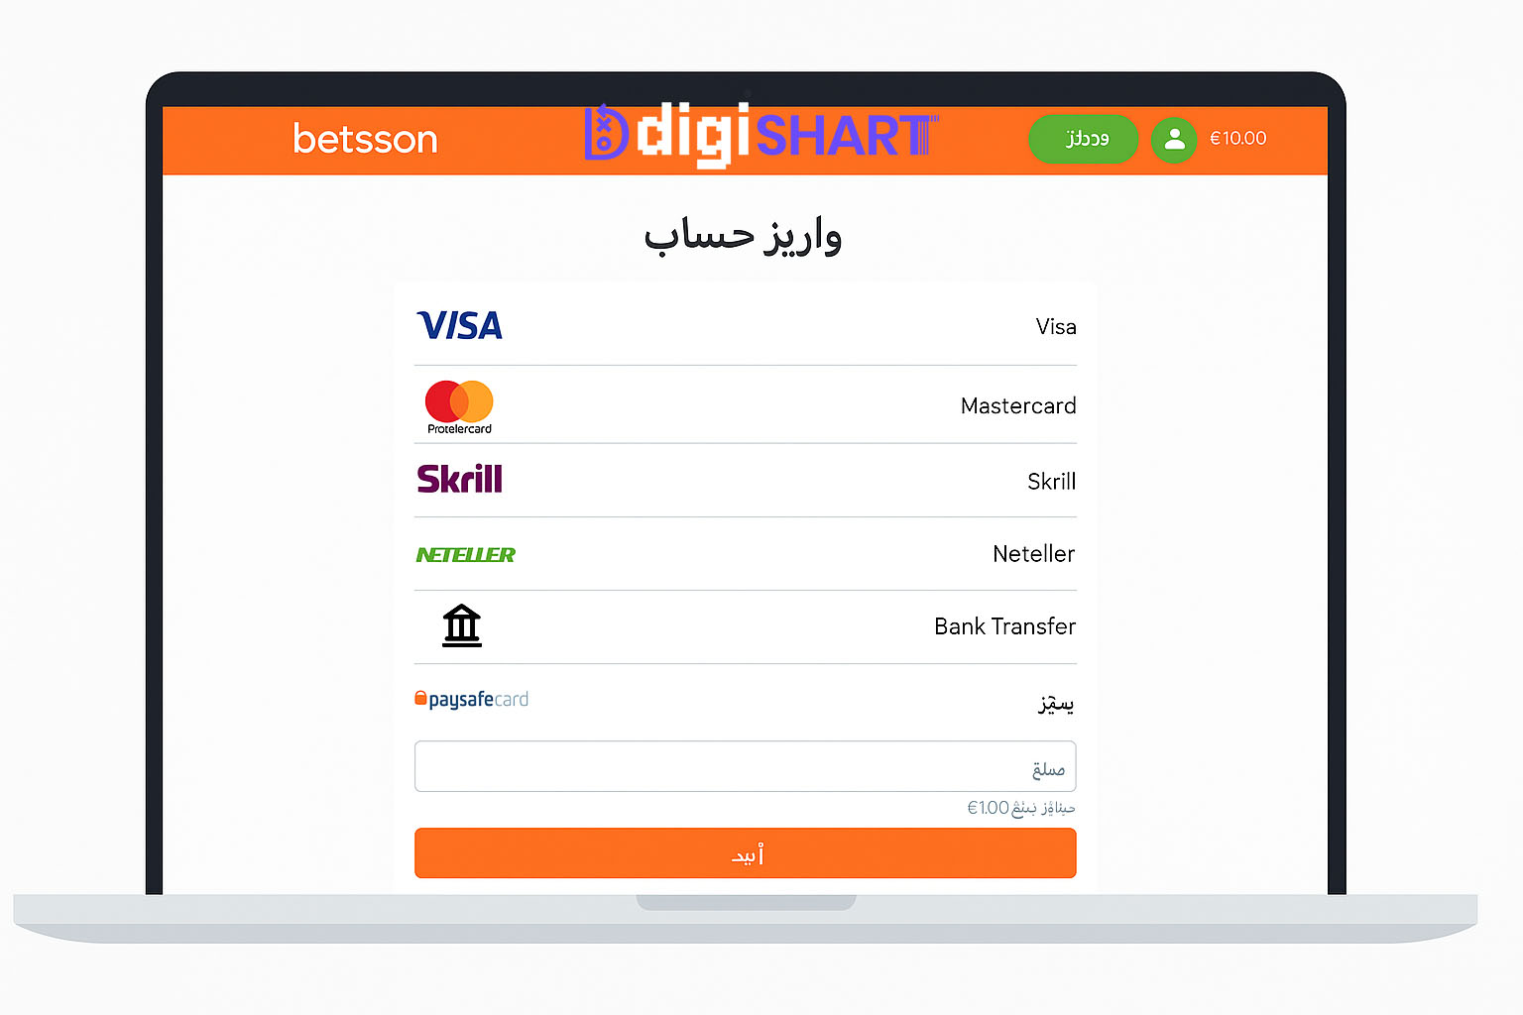Click the Visa logo icon

tap(460, 325)
